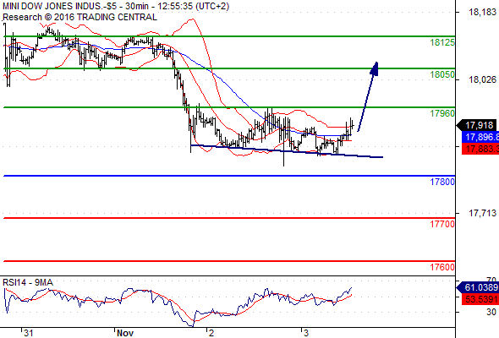Click the Research 2016 TRADING CENTRAL text
The image size is (499, 338).
click(80, 17)
